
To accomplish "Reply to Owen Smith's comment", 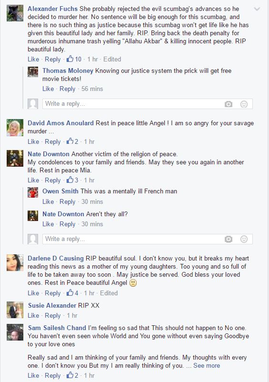I will 68,202.
